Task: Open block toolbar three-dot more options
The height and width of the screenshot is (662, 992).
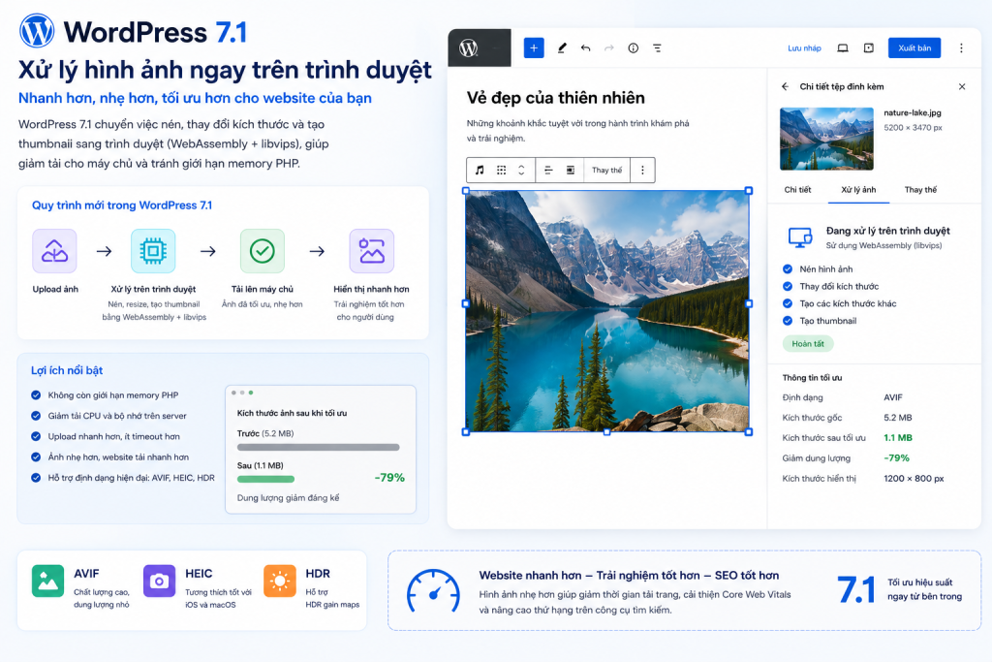Action: tap(642, 171)
